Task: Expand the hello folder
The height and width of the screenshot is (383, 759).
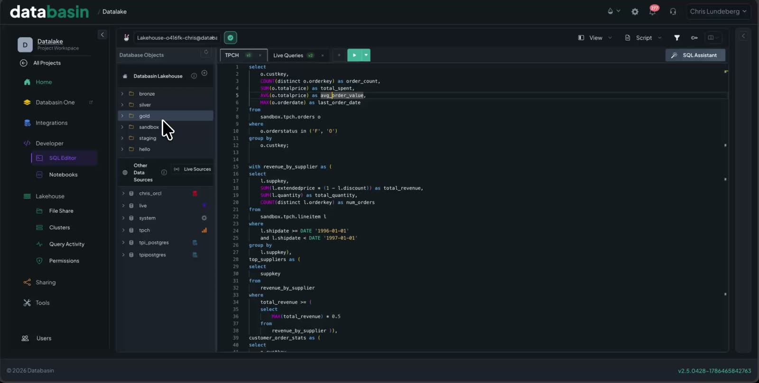Action: click(x=122, y=149)
